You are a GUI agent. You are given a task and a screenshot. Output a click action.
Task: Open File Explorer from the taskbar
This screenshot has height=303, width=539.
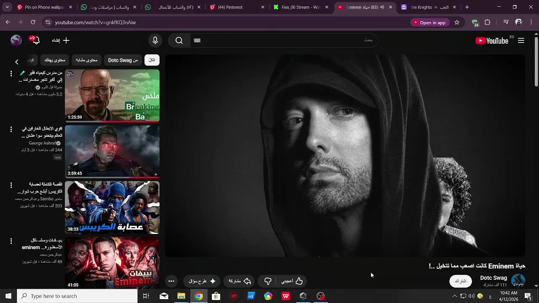pos(181,296)
